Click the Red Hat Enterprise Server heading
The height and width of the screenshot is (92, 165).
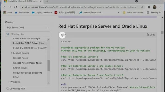[x=103, y=26]
